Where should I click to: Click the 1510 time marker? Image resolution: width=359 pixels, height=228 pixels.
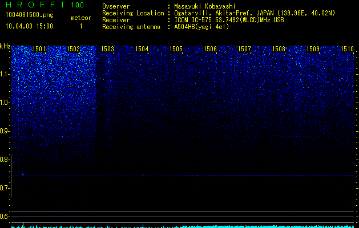(348, 48)
